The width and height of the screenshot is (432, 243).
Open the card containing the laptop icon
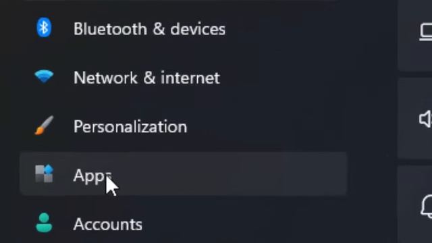point(414,35)
